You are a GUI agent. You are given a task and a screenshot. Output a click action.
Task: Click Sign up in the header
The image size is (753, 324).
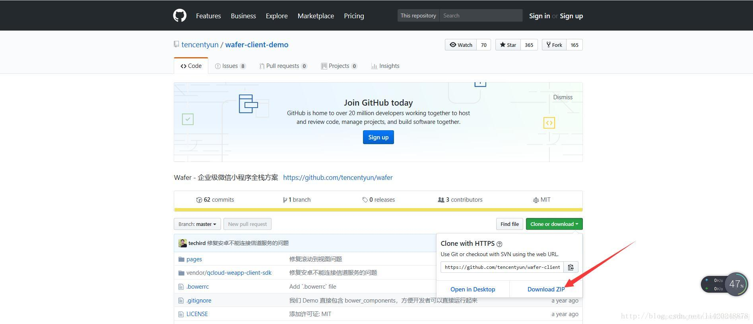click(x=571, y=16)
